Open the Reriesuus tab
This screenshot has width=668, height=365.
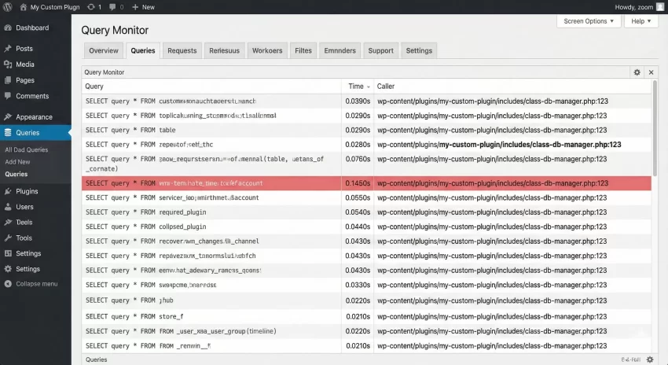(224, 50)
